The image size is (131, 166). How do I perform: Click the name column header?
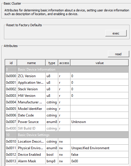(x=31, y=63)
